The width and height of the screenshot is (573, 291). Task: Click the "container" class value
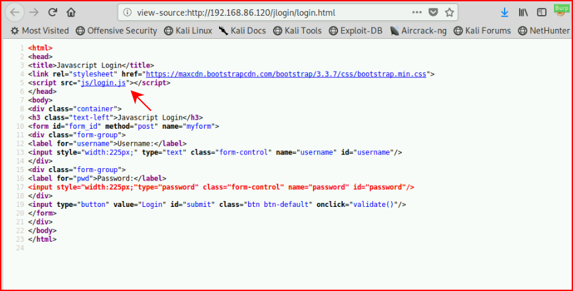pos(95,109)
